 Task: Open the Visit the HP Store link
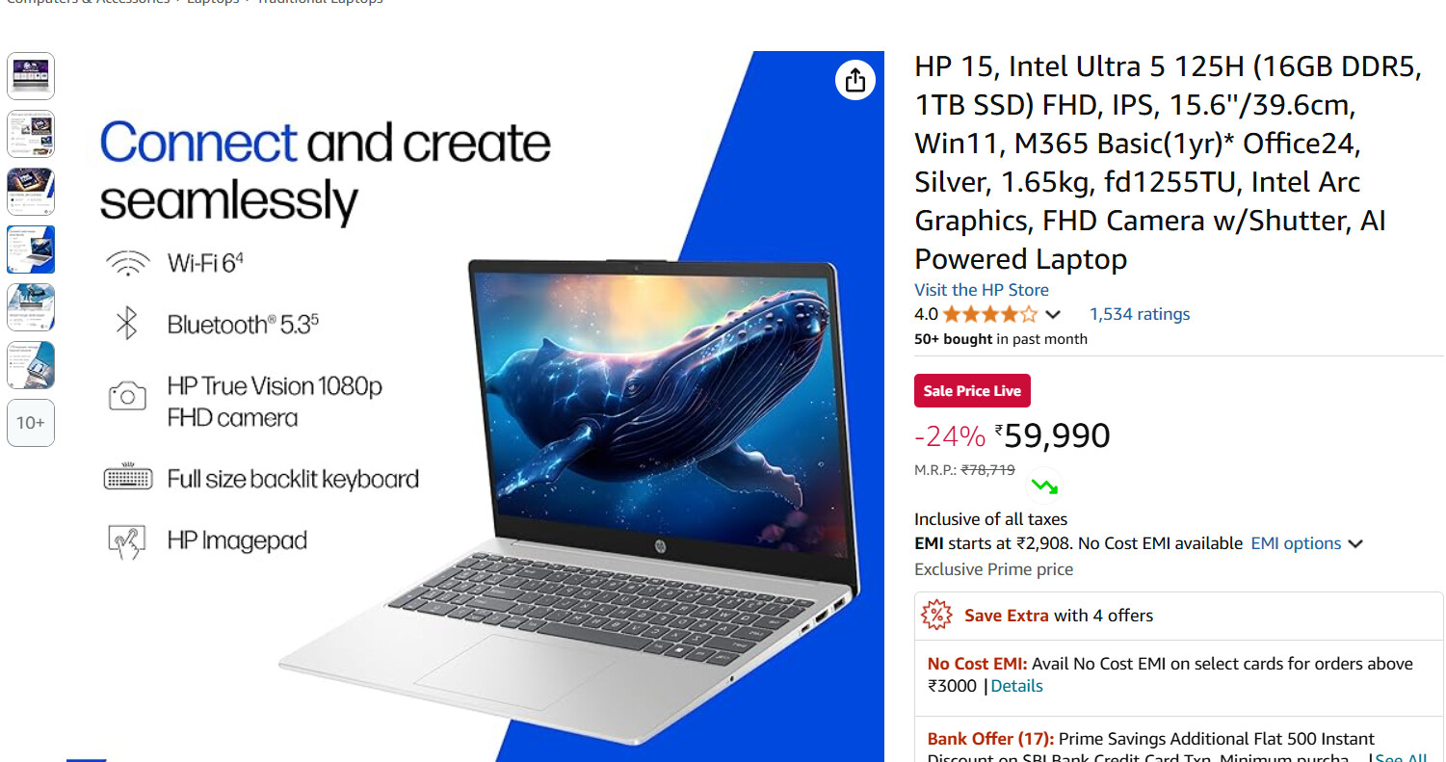pos(982,290)
